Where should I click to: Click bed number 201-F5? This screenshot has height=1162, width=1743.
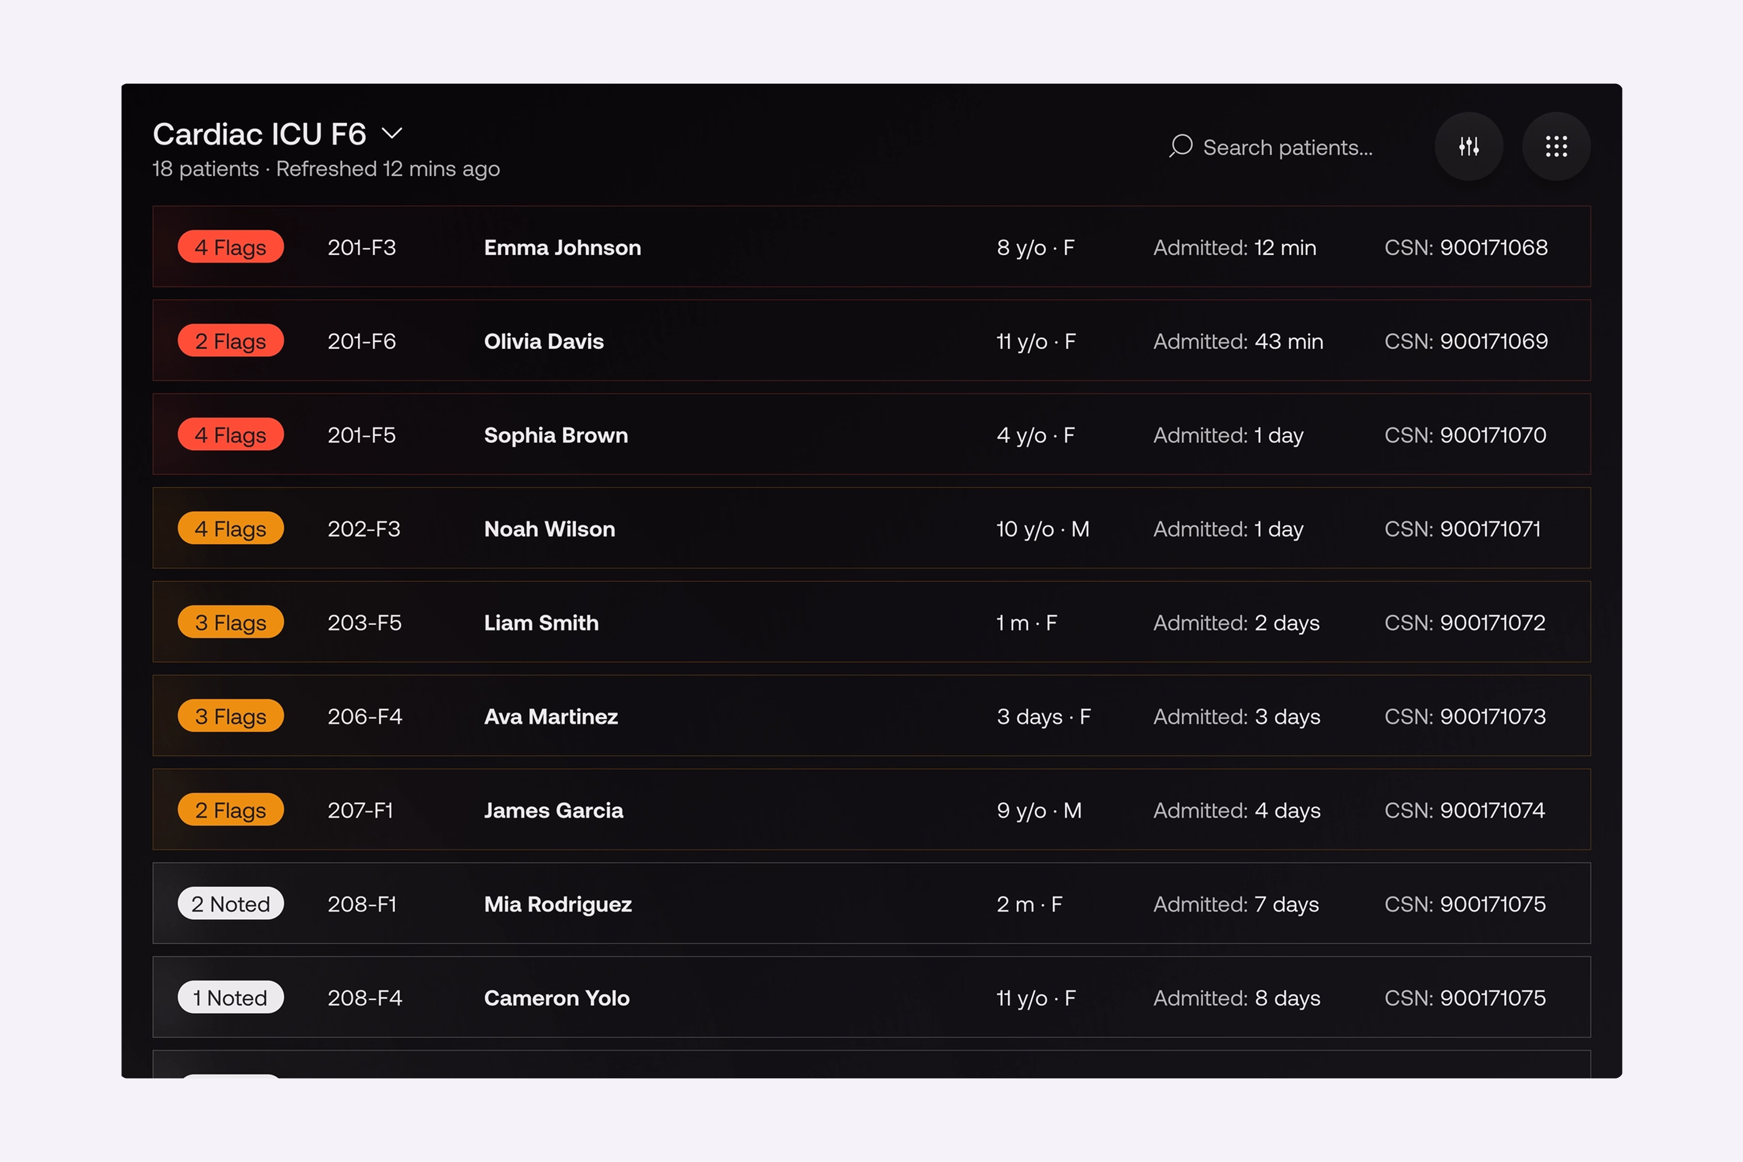[362, 435]
